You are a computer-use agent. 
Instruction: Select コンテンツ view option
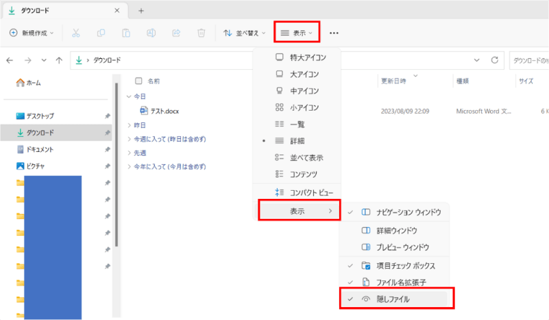coord(297,174)
